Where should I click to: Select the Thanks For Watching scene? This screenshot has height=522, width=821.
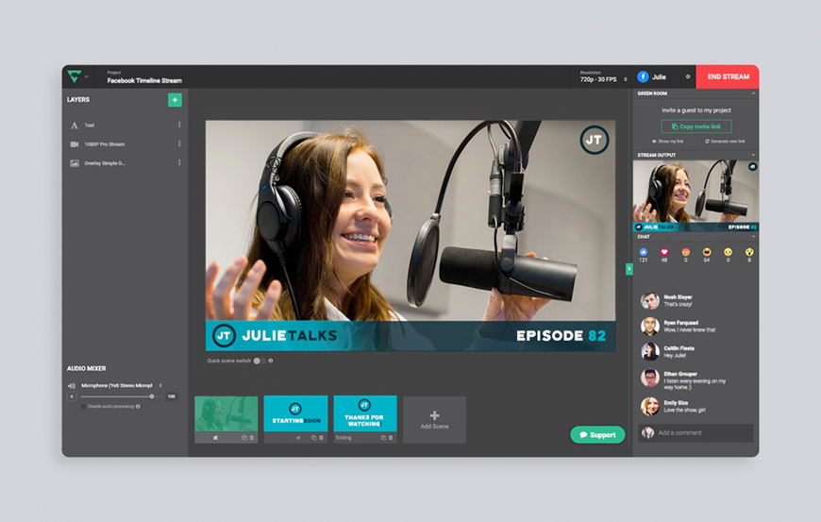[365, 413]
